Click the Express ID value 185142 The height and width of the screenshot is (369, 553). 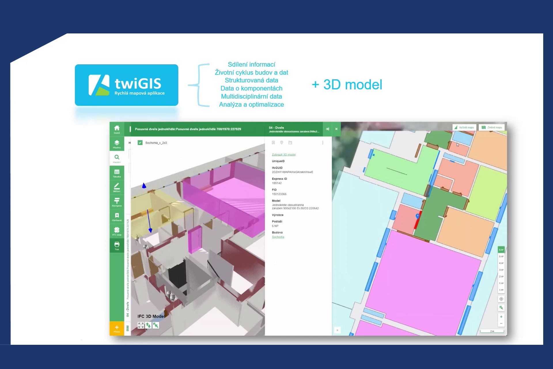(x=276, y=183)
